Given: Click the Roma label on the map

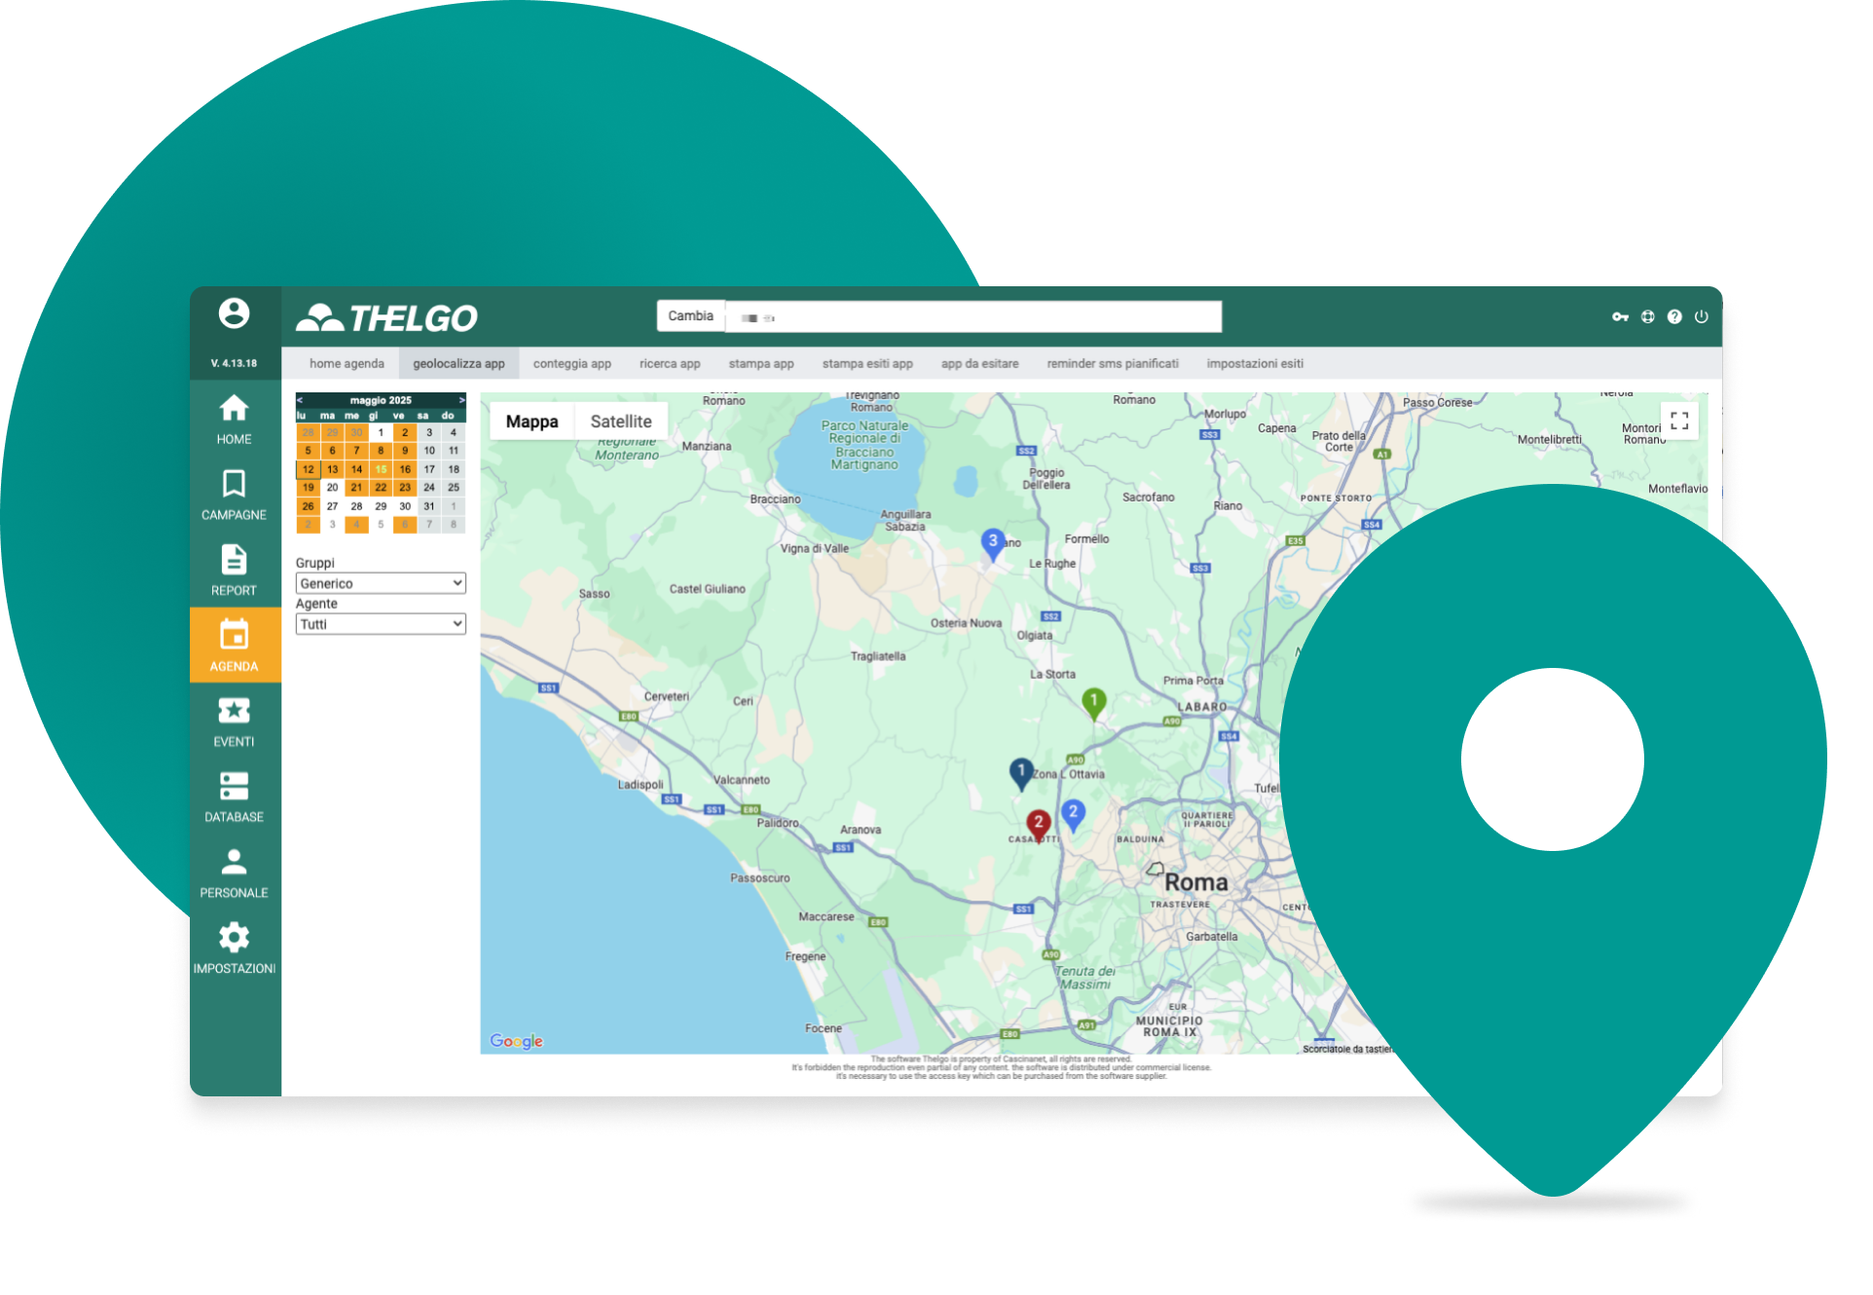Looking at the screenshot, I should tap(1196, 882).
